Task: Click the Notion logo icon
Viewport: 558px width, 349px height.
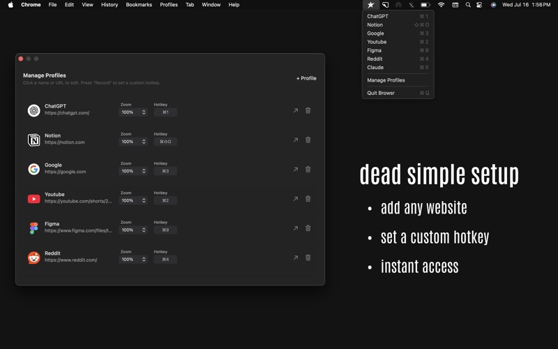Action: pos(33,140)
